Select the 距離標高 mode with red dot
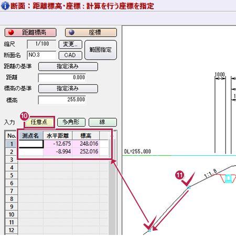236x236 pixels. tap(30, 33)
